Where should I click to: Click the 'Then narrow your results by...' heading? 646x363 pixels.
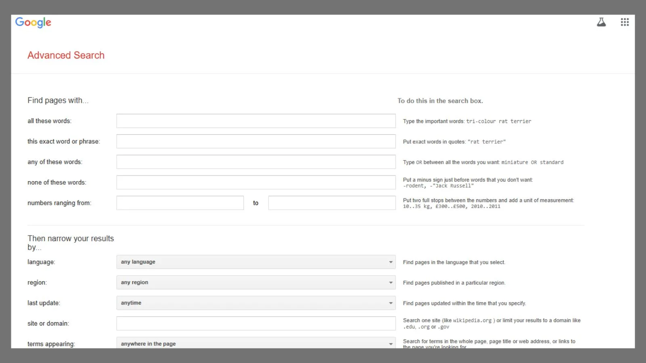coord(71,243)
